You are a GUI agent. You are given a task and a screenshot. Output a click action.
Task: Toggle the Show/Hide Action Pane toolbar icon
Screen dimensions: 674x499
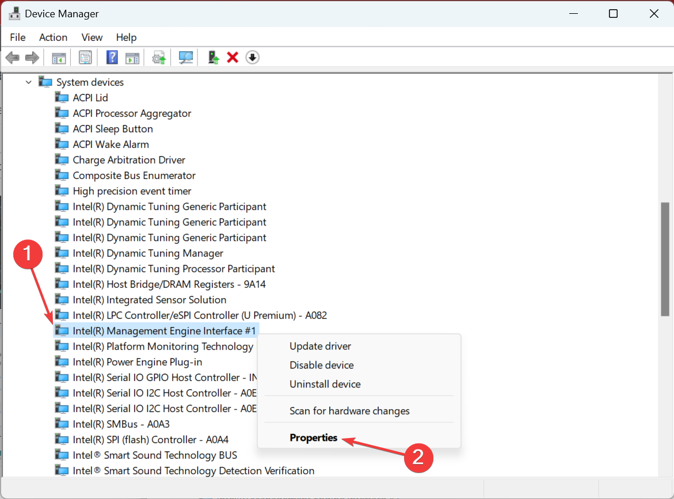[132, 58]
